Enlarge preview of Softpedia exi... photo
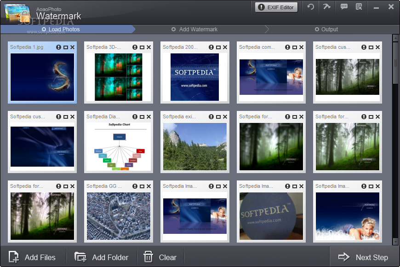 pyautogui.click(x=218, y=117)
